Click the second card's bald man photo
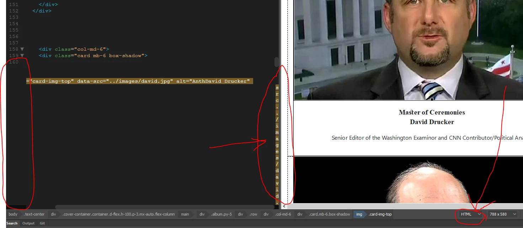Viewport: 523px width, 228px height. pos(408,179)
